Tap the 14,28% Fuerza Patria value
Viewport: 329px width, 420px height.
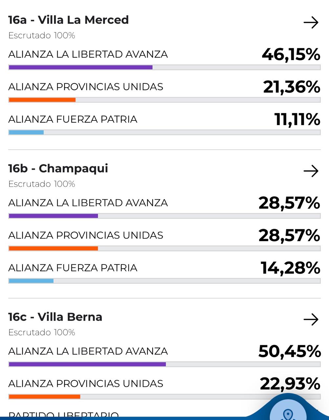[x=290, y=268]
